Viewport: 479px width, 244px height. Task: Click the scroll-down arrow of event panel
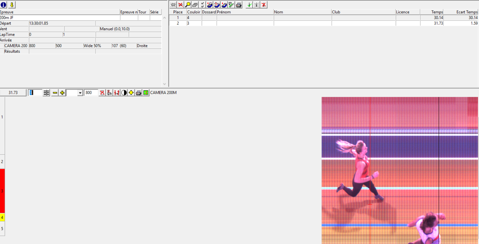164,84
